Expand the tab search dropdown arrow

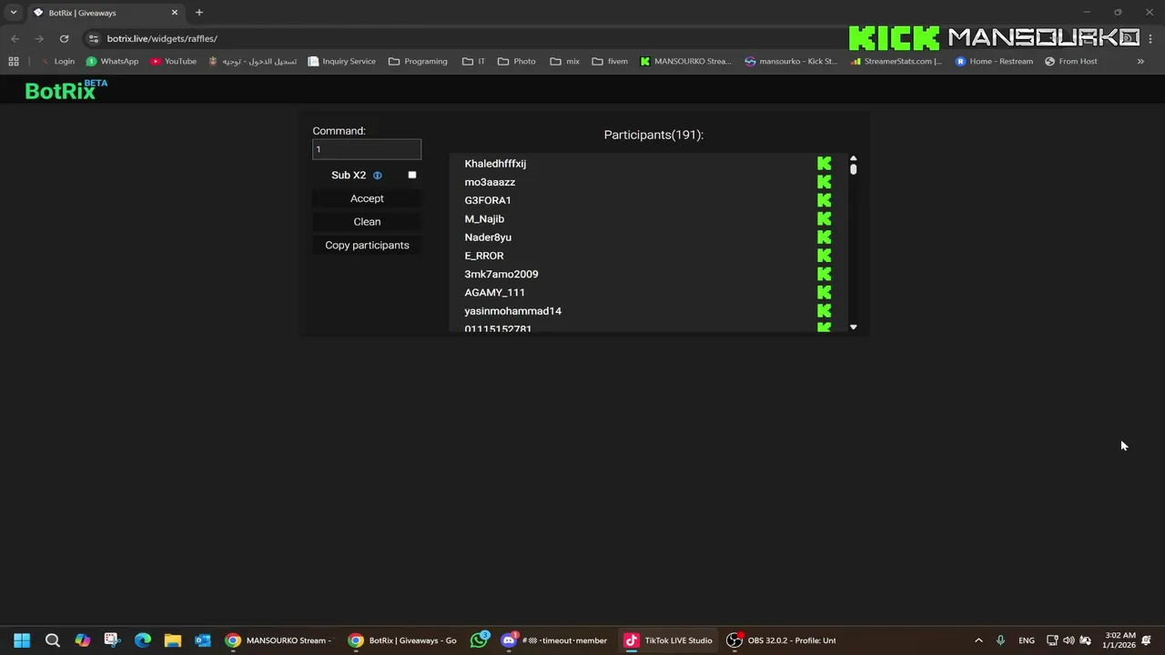point(14,13)
